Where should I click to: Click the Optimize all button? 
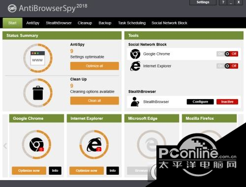tap(94, 66)
